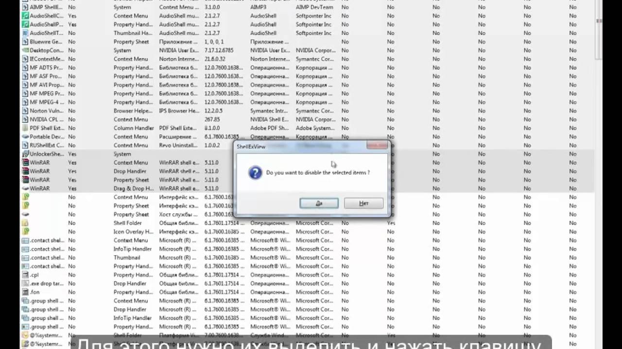Click 'AIMP DevTeam' company cell

(x=314, y=7)
